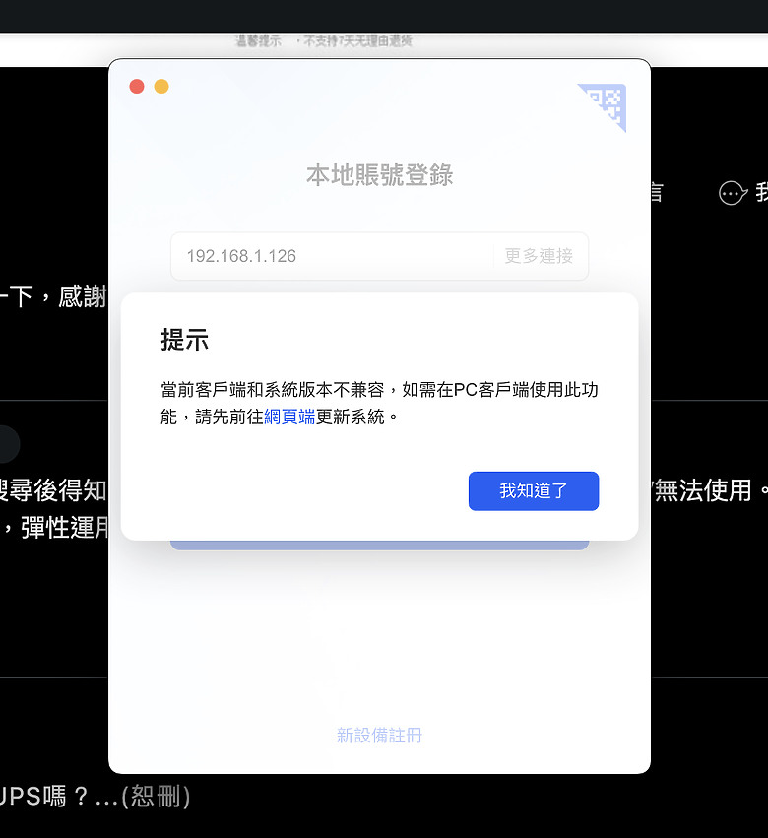
Task: Open the 網頁端 link in the message
Action: click(x=289, y=417)
